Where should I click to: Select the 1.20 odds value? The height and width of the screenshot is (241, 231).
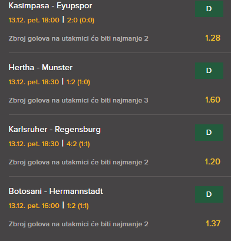213,161
